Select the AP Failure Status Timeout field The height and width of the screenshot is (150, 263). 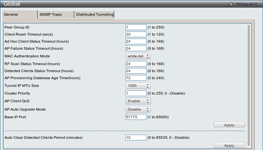136,48
